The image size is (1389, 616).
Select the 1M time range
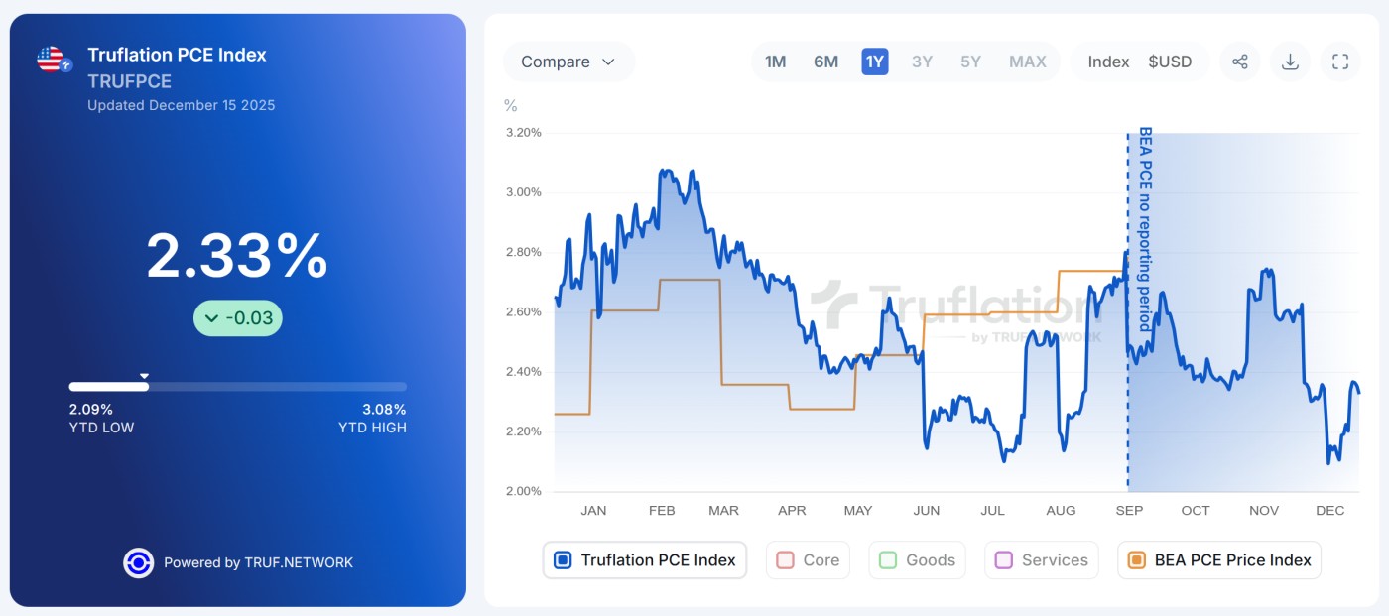[775, 62]
